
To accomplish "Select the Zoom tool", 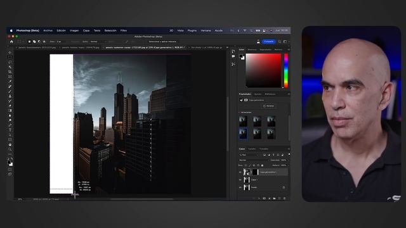I will point(10,149).
